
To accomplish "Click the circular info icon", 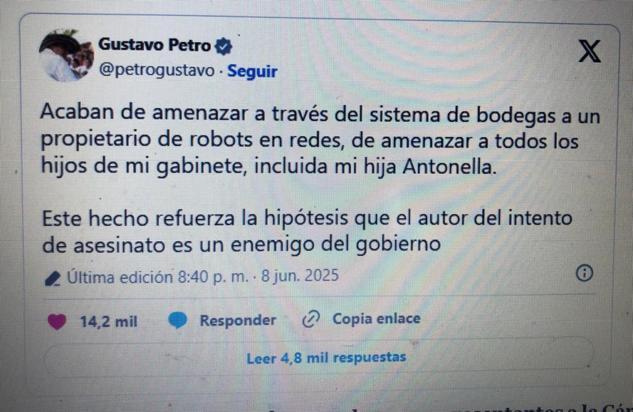I will coord(584,273).
